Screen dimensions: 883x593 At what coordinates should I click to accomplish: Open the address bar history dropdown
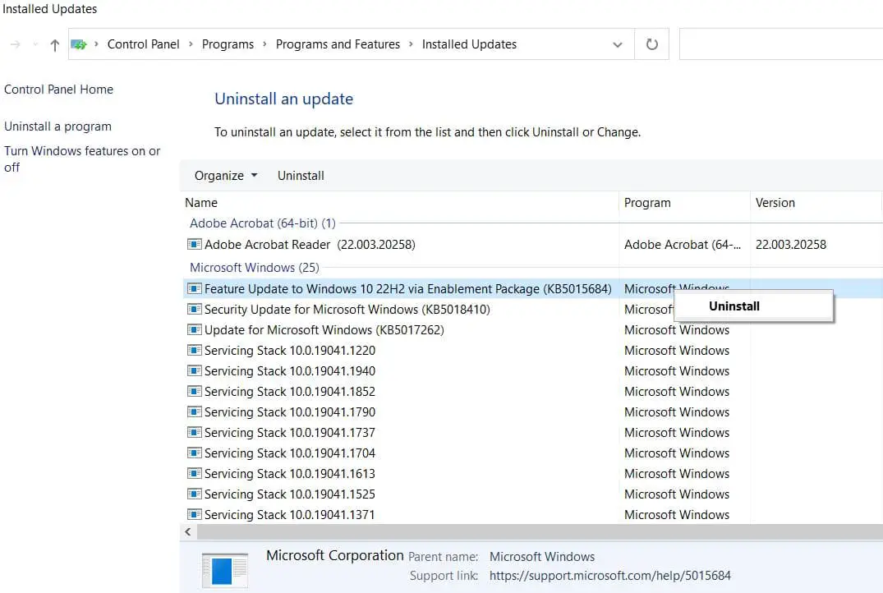tap(618, 44)
